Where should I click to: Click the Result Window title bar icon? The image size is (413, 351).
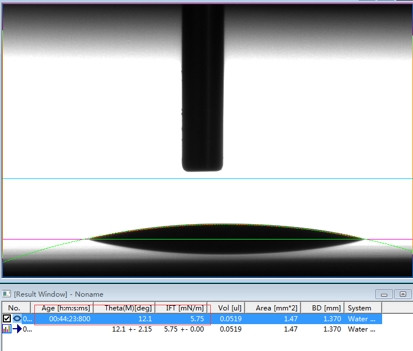point(6,294)
